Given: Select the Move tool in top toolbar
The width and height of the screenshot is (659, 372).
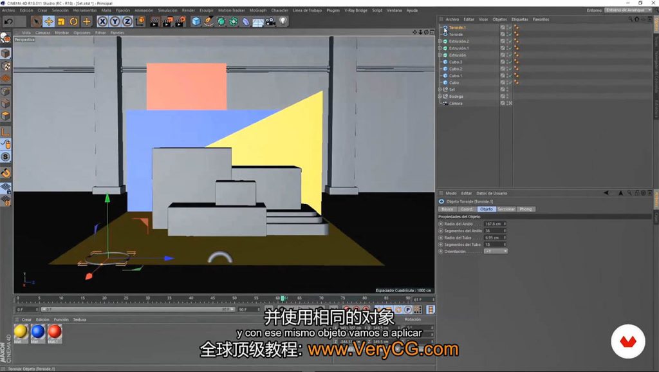Looking at the screenshot, I should click(48, 21).
